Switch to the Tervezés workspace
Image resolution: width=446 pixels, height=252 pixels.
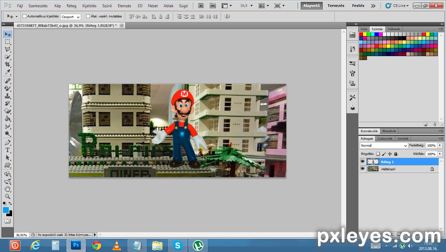coord(336,6)
